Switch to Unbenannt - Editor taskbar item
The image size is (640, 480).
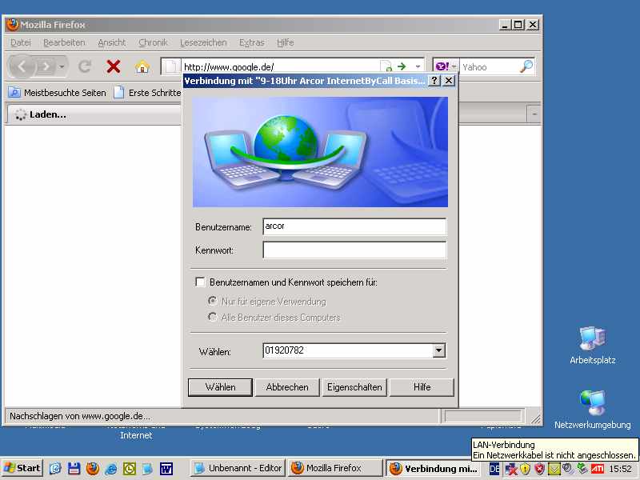coord(238,468)
